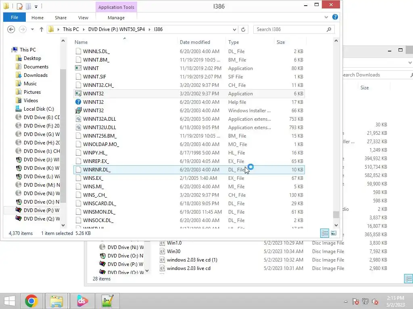Click the WINNT32U.DLL file icon
The width and height of the screenshot is (413, 309).
(78, 127)
